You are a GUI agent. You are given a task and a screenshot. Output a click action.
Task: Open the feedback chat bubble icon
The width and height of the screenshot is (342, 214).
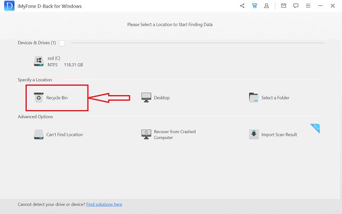tap(296, 6)
